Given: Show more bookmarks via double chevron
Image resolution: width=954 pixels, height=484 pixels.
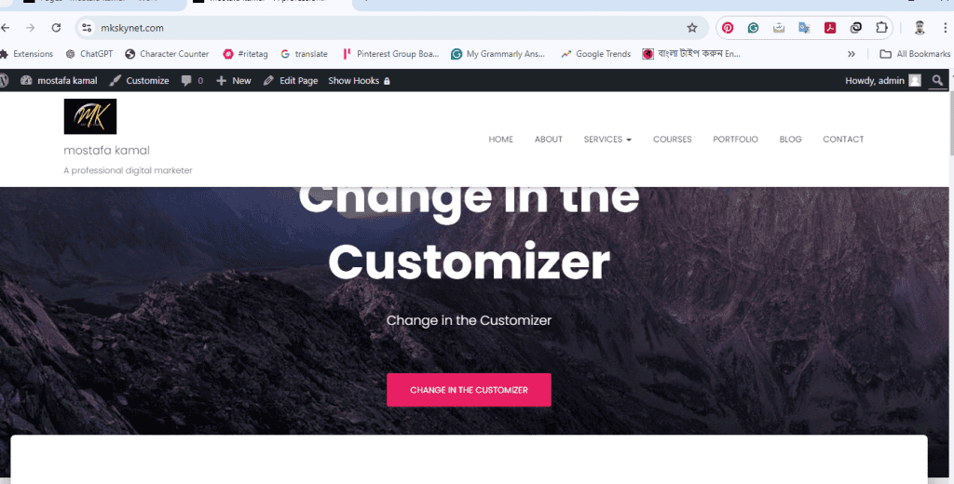Looking at the screenshot, I should click(852, 53).
